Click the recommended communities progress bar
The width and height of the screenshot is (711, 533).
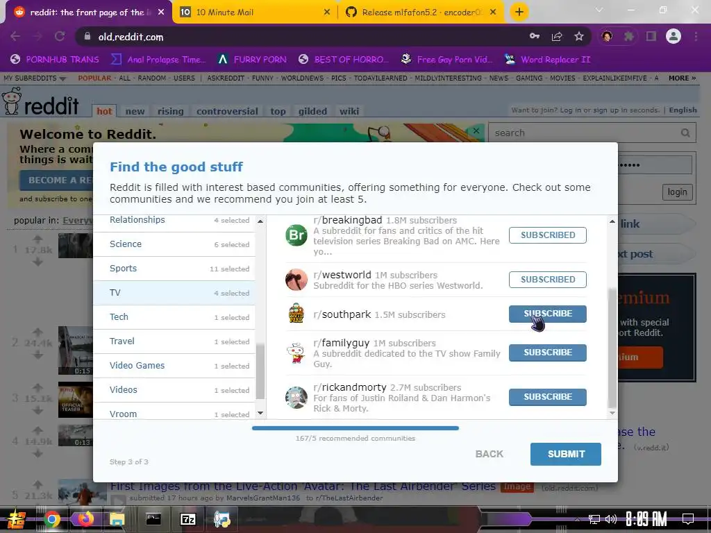(355, 428)
